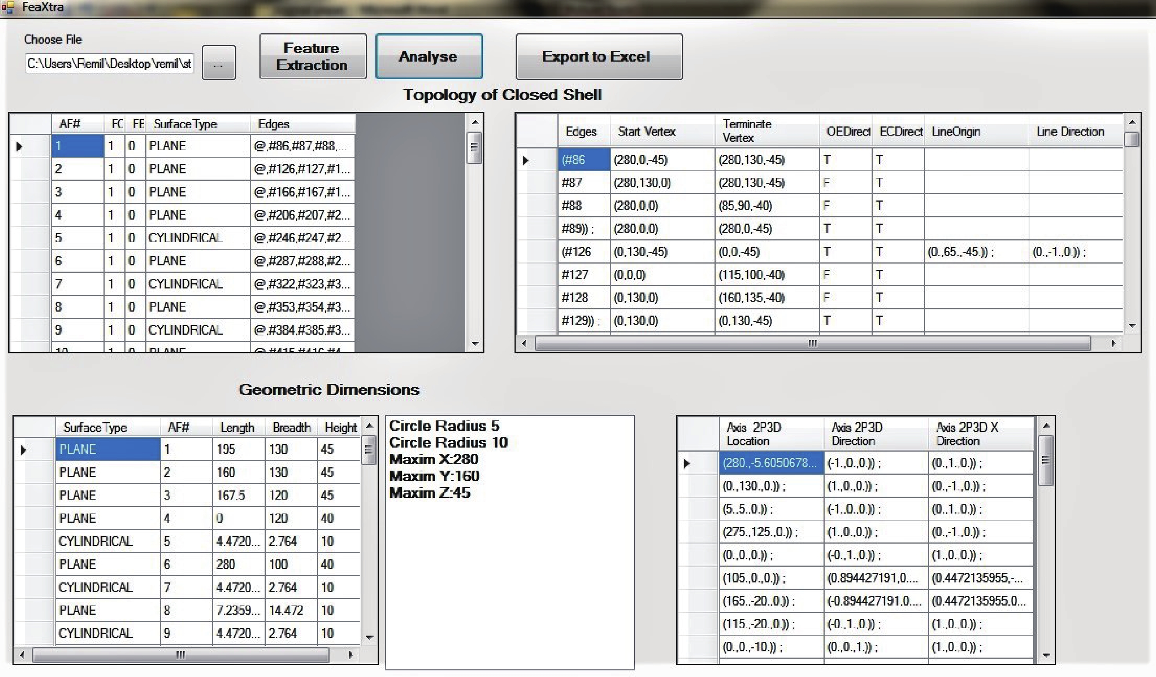Click the Feature Extraction button
Viewport: 1156px width, 677px height.
(x=312, y=56)
